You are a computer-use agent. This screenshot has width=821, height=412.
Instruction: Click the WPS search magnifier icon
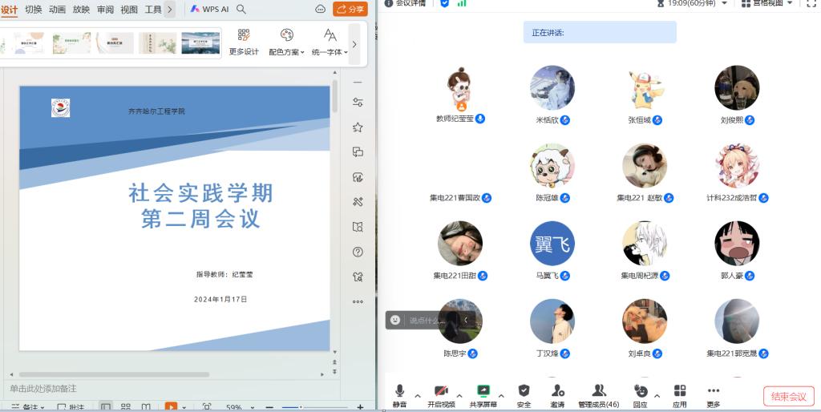coord(241,10)
